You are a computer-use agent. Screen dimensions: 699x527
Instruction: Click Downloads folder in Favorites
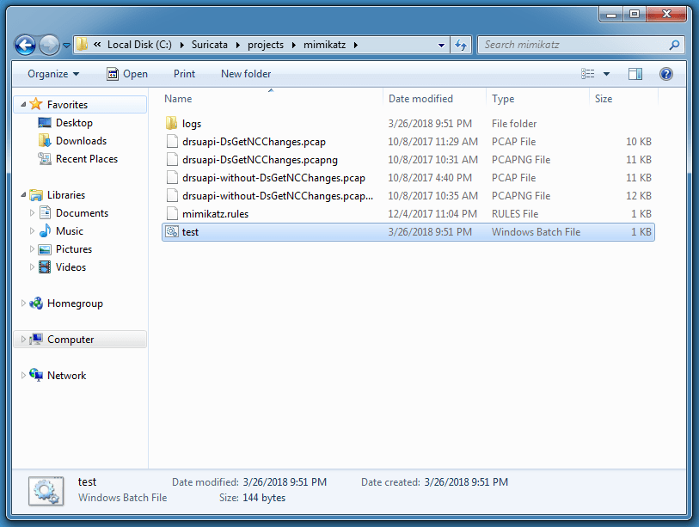pyautogui.click(x=81, y=141)
